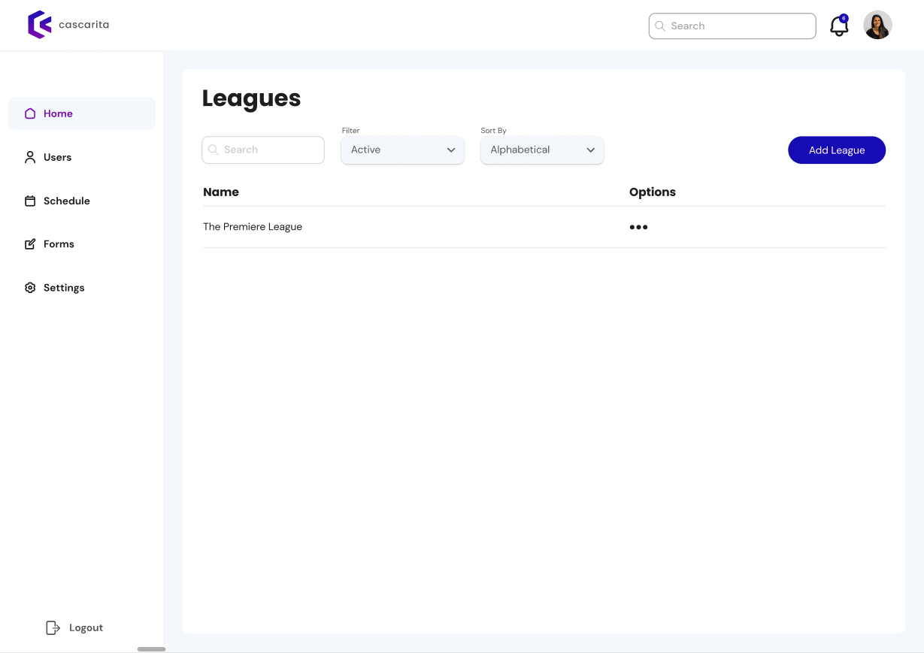The width and height of the screenshot is (924, 653).
Task: Click the chevron arrow on Sort By
Action: click(x=590, y=150)
